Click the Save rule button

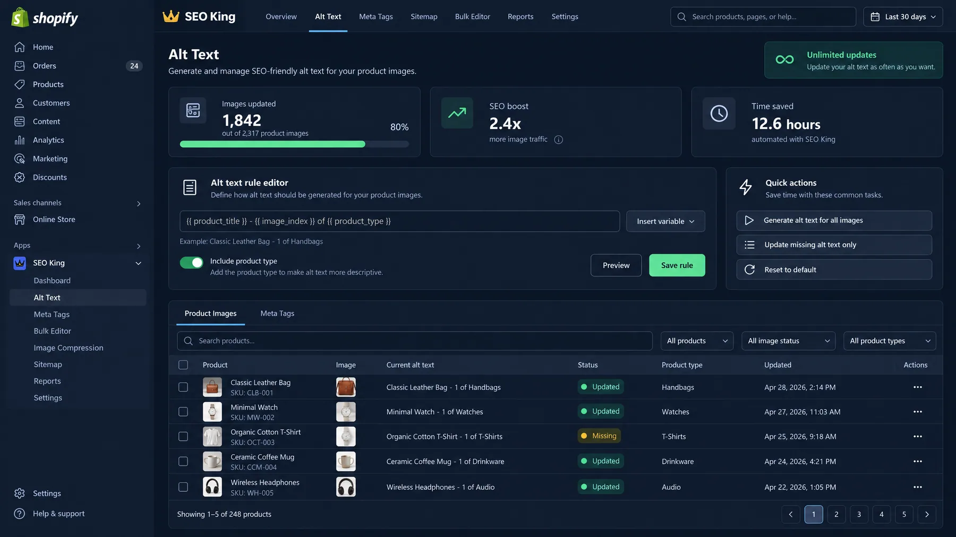tap(677, 265)
